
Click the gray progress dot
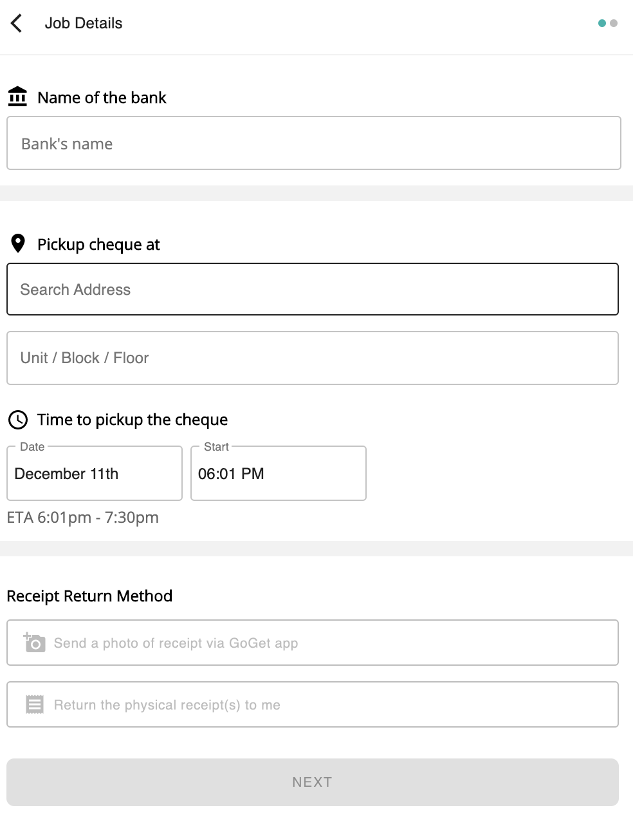click(614, 23)
